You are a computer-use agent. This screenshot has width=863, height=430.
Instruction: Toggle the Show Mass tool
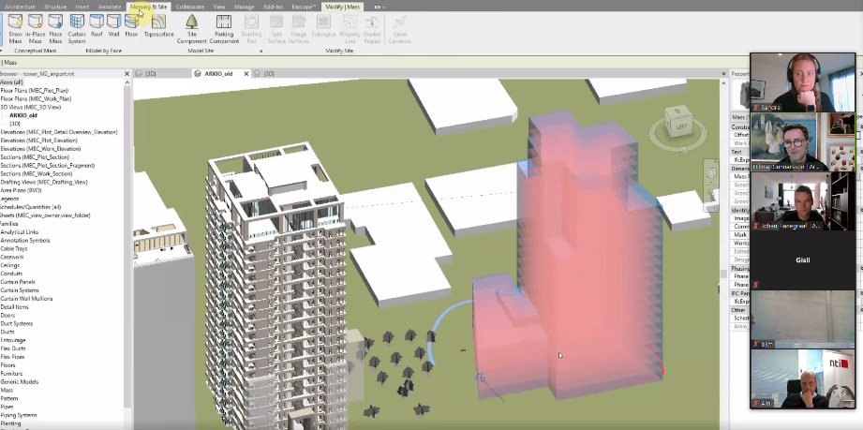15,29
